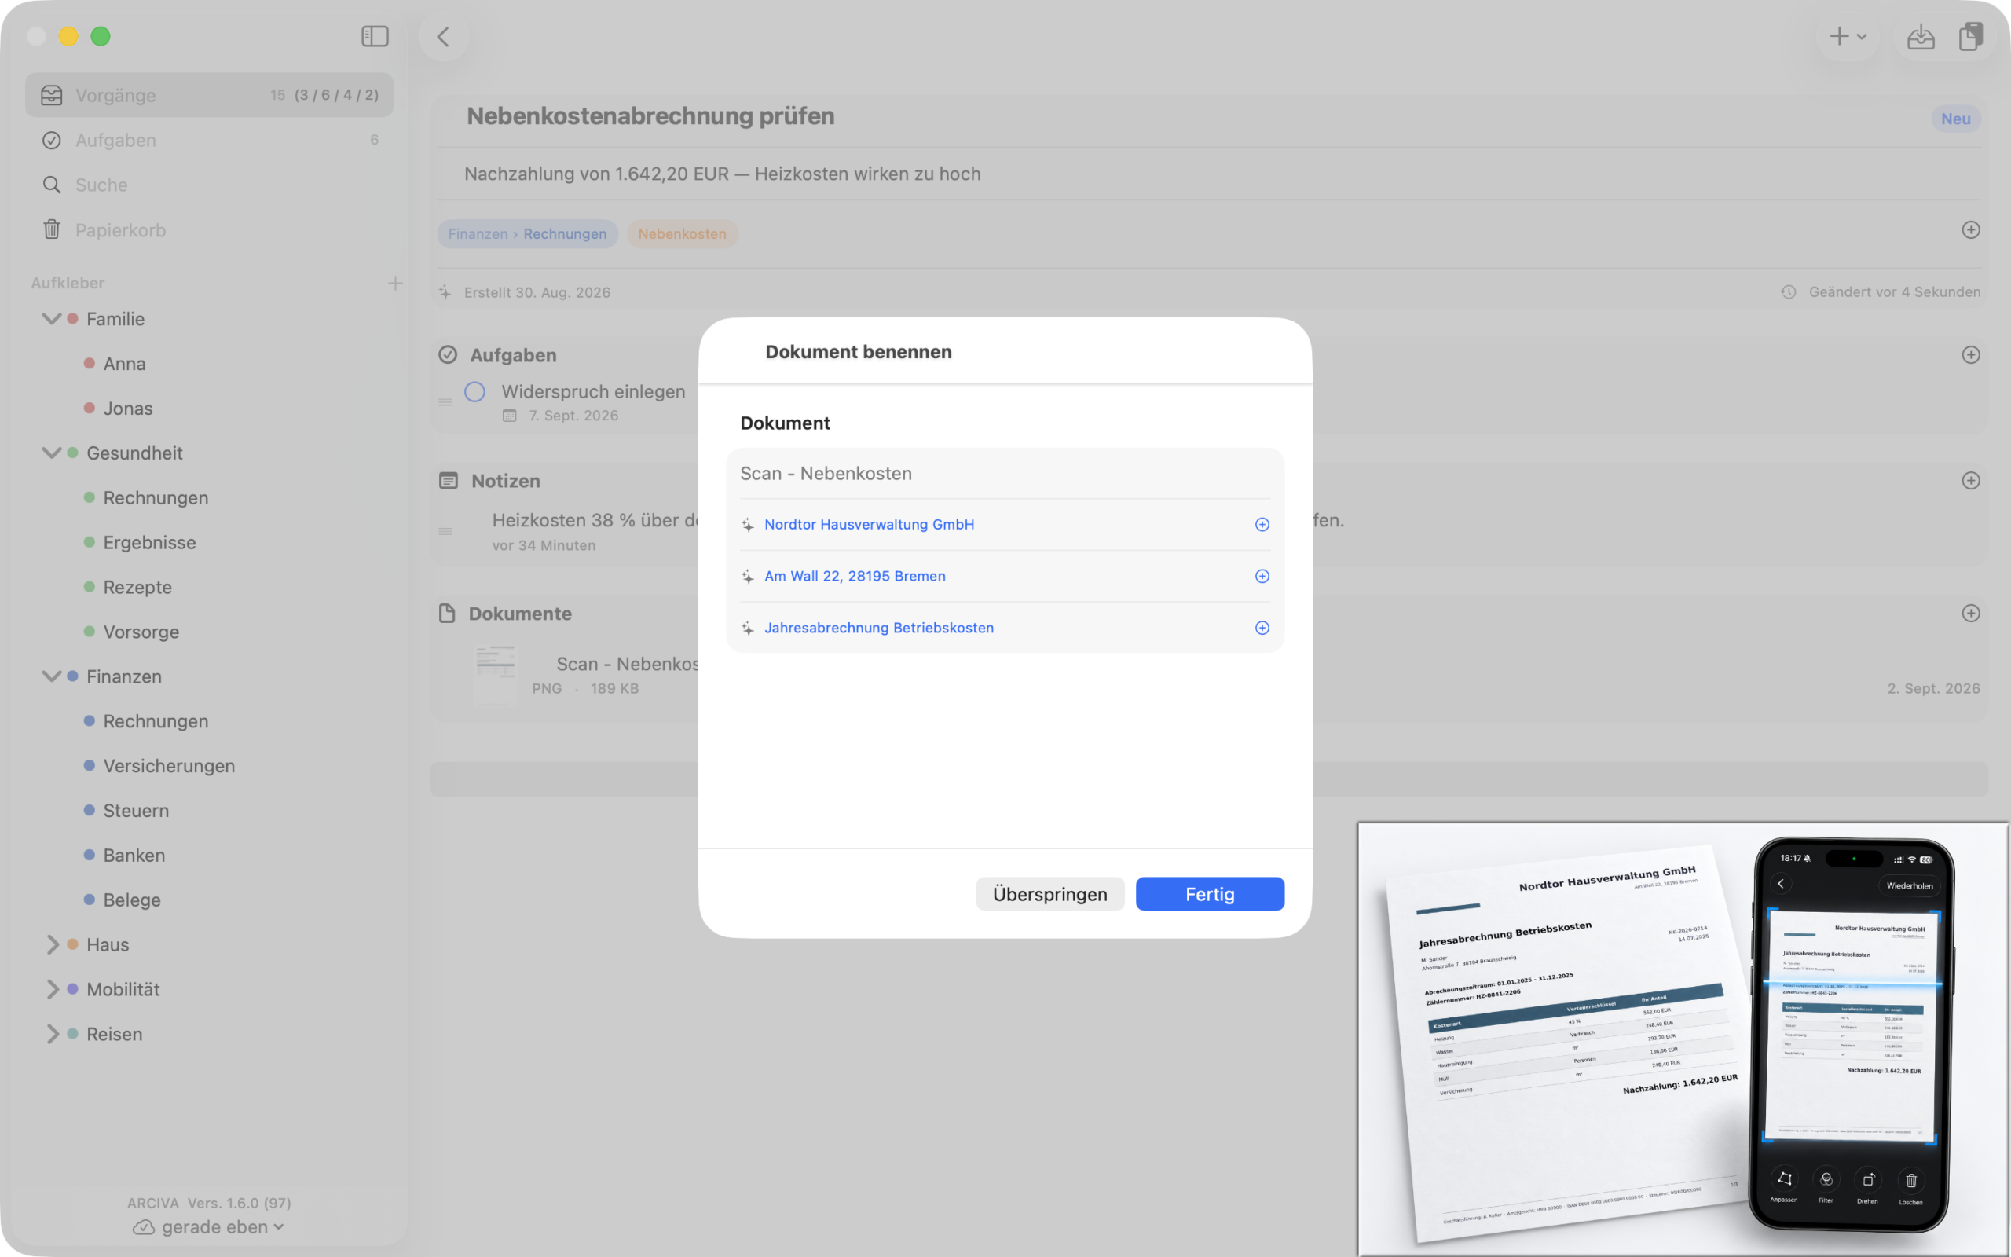Viewport: 2011px width, 1257px height.
Task: Tap the Filter icon on phone
Action: (x=1826, y=1179)
